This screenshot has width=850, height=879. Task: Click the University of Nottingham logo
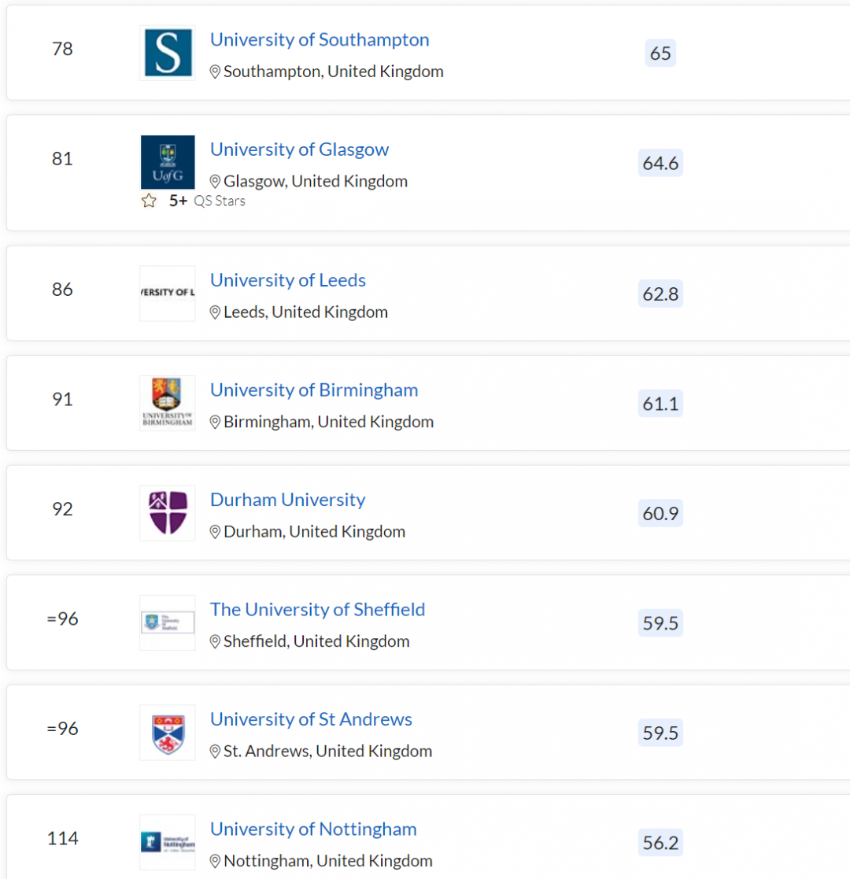[x=168, y=842]
